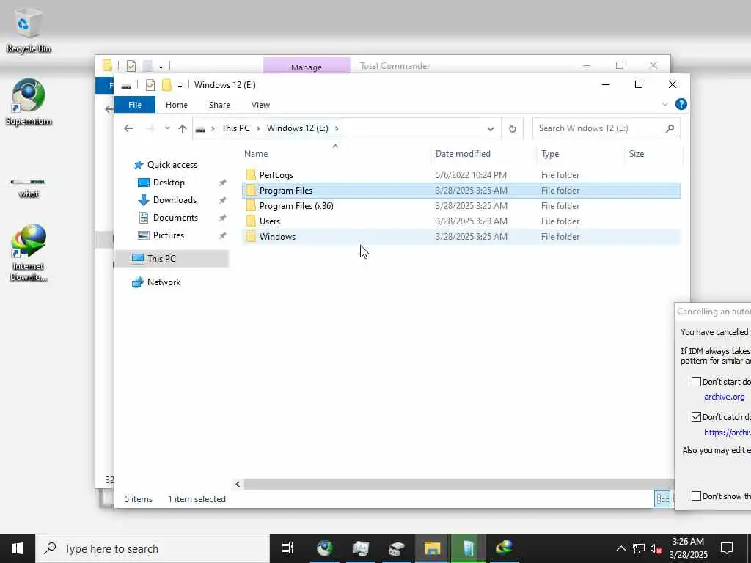The image size is (751, 563).
Task: Open the Windows Start menu
Action: click(x=18, y=548)
